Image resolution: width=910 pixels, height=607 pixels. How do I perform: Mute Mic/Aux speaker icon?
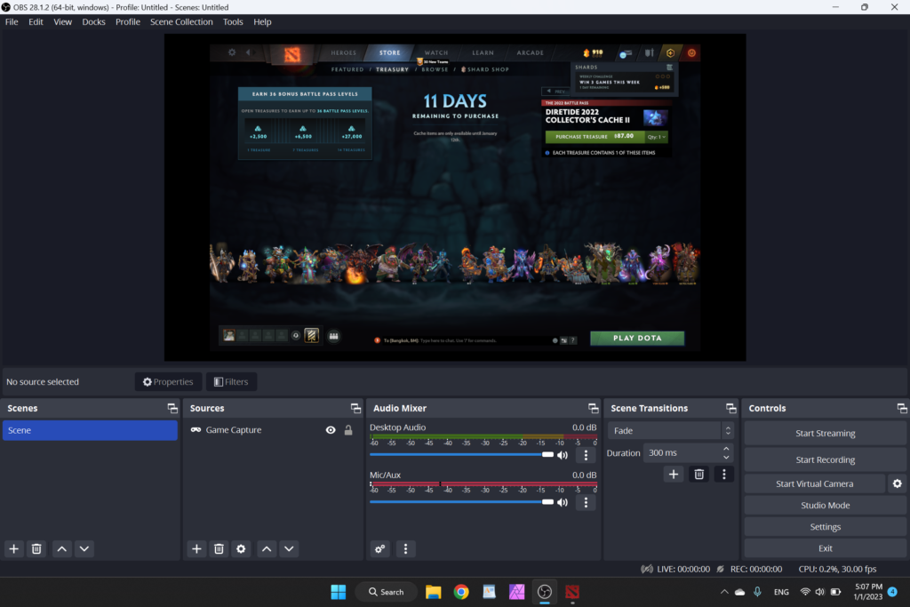point(563,502)
